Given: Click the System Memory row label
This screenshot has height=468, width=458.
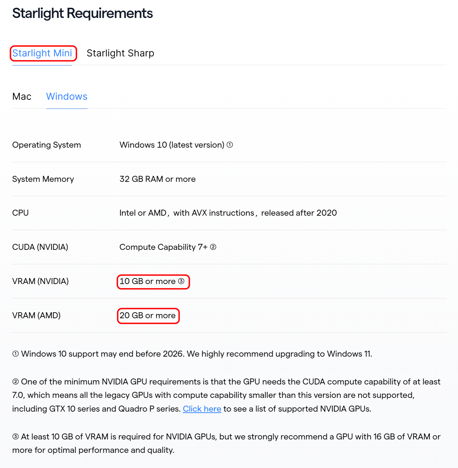Looking at the screenshot, I should [x=43, y=179].
